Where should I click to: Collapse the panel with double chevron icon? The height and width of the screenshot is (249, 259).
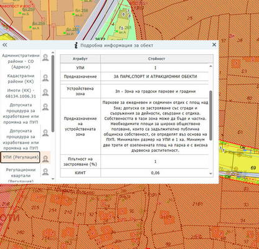coord(4,45)
